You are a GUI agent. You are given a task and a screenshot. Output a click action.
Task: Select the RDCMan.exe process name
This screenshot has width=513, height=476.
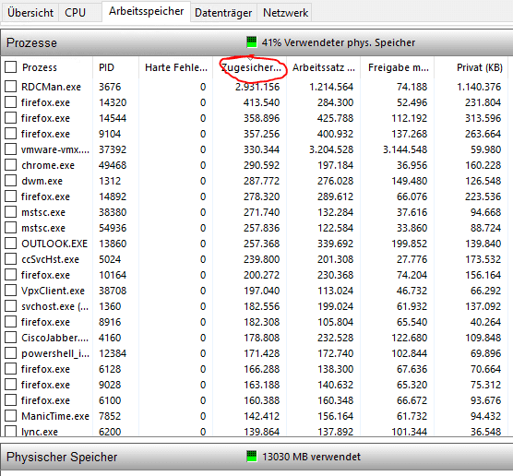point(51,87)
